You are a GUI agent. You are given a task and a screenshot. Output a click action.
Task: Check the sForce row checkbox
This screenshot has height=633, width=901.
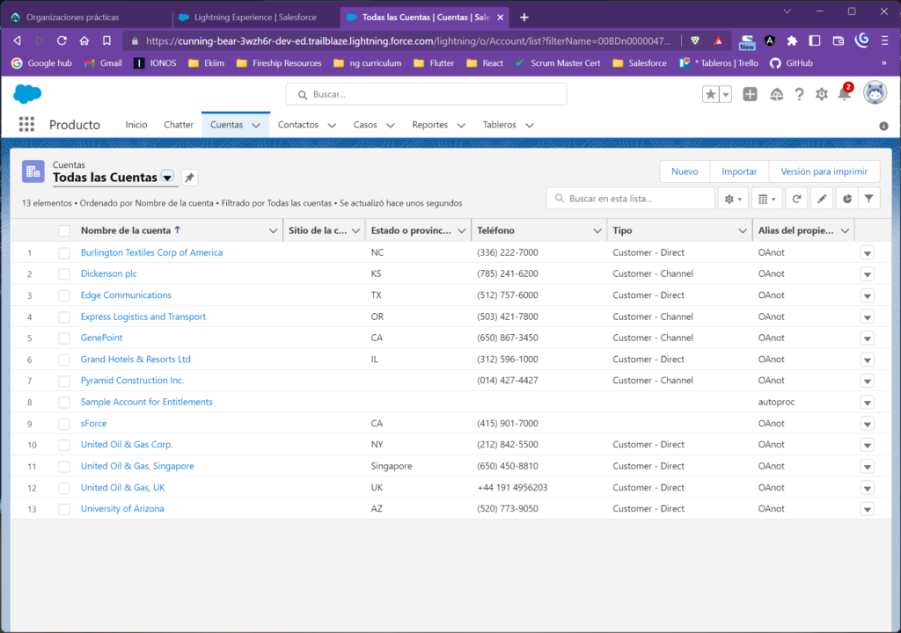tap(63, 424)
